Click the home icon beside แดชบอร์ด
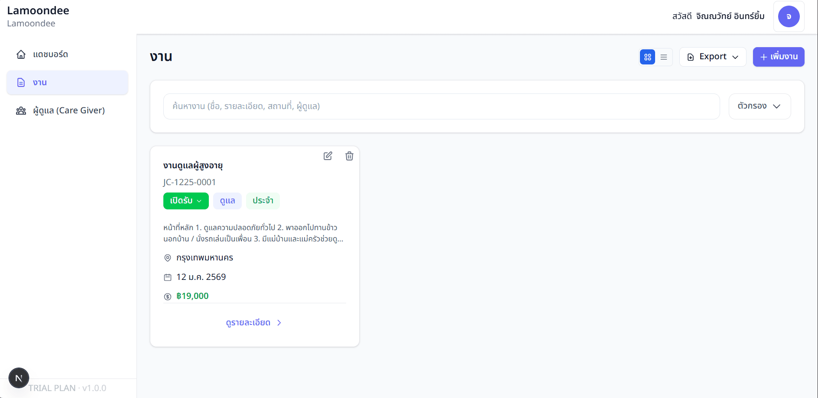 [x=21, y=55]
